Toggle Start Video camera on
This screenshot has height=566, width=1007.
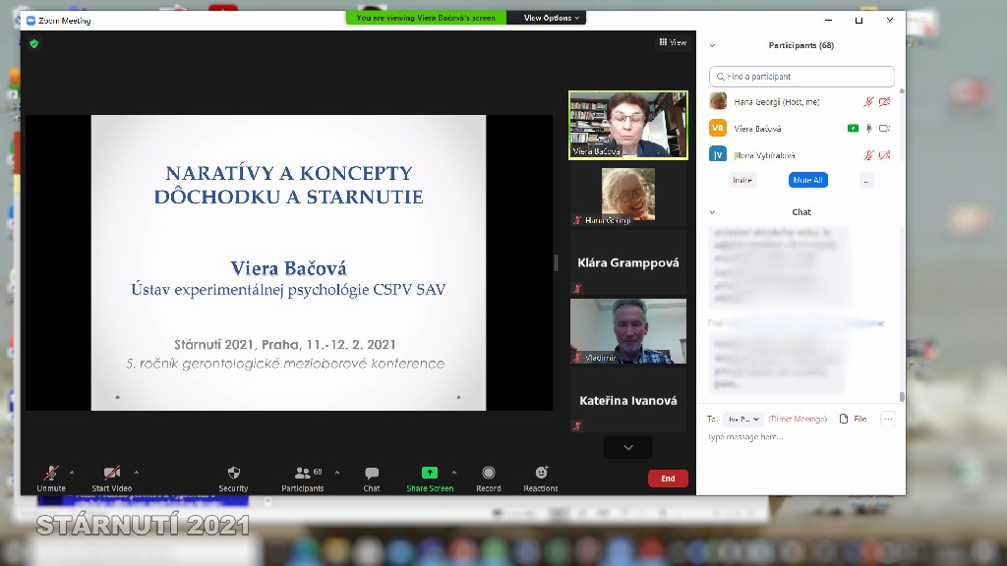112,474
